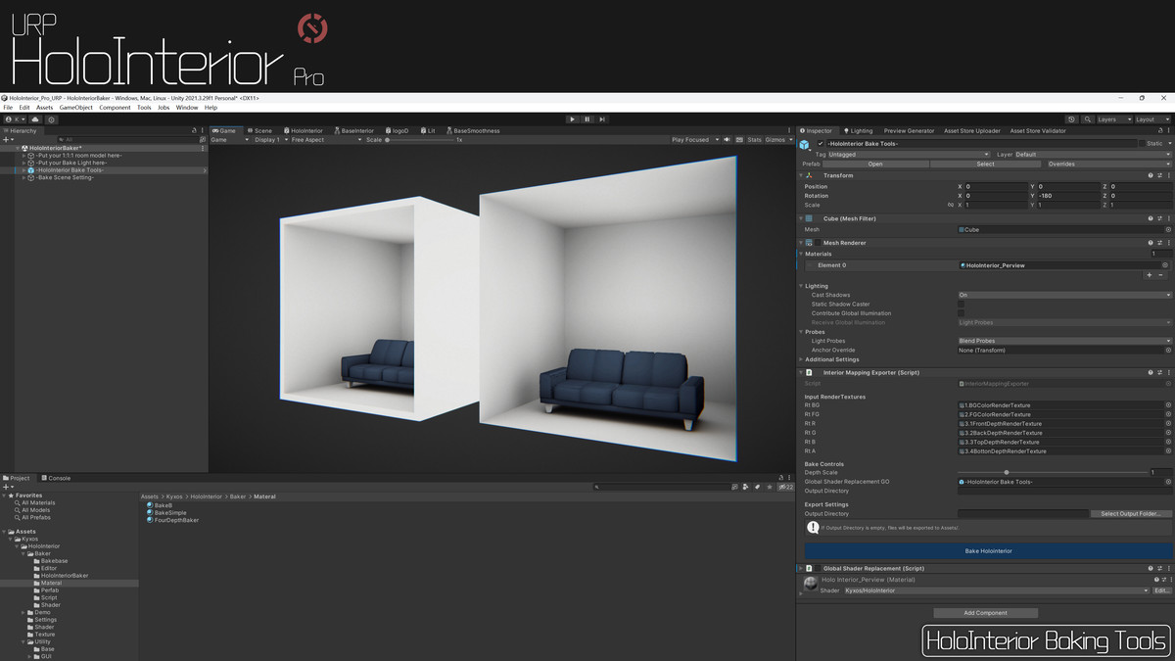Click the shader Edit button
Image resolution: width=1175 pixels, height=661 pixels.
[x=1161, y=590]
